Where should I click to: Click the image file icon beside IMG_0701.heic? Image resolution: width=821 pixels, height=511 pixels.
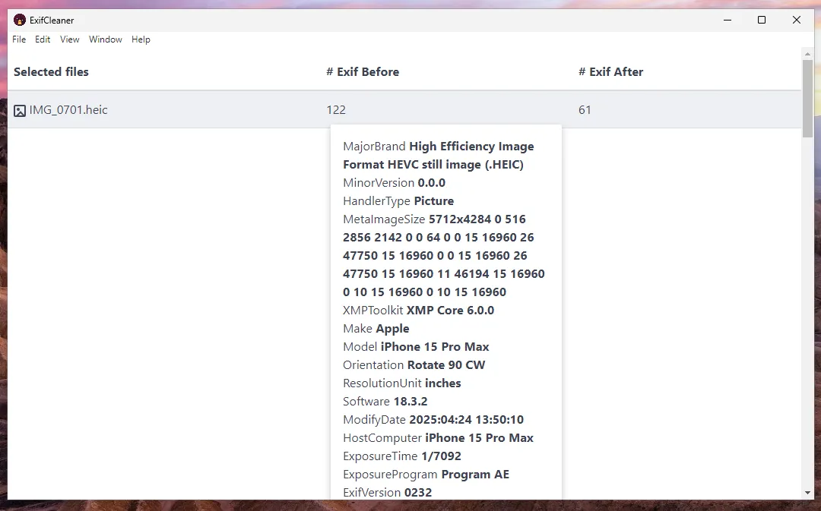pos(19,110)
